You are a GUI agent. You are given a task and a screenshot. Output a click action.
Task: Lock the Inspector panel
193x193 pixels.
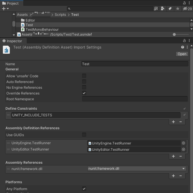184,40
